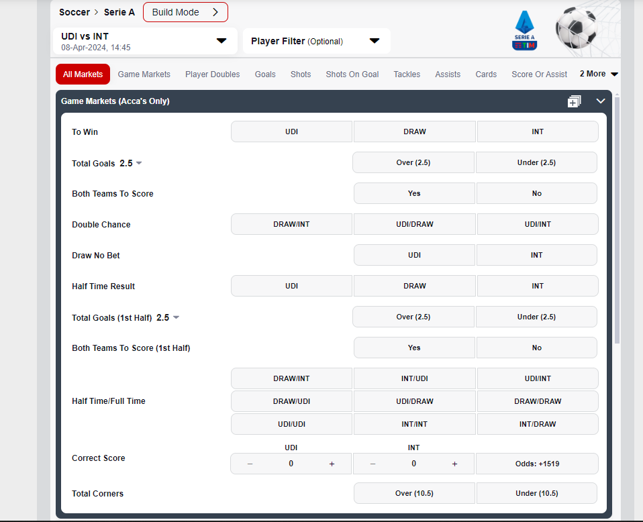Screen dimensions: 643x522
Task: Click the Odds: +1519 correct score button
Action: tap(537, 464)
